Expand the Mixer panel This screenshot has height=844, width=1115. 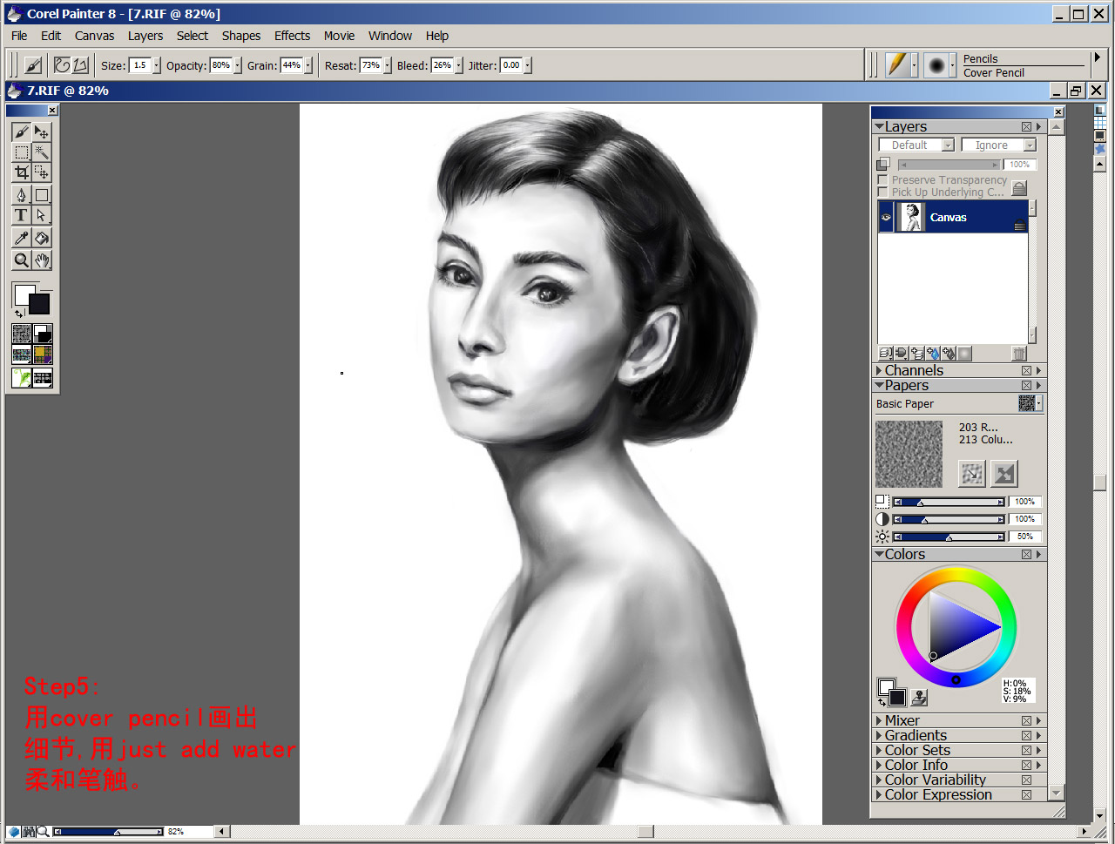pyautogui.click(x=879, y=721)
